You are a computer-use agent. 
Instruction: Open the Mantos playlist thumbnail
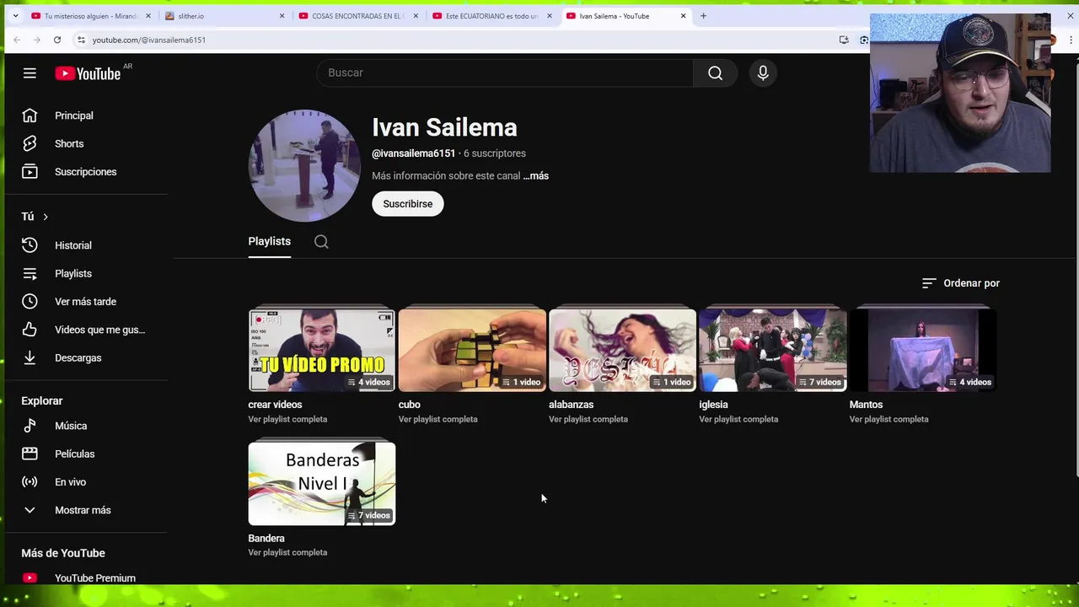[x=923, y=350]
